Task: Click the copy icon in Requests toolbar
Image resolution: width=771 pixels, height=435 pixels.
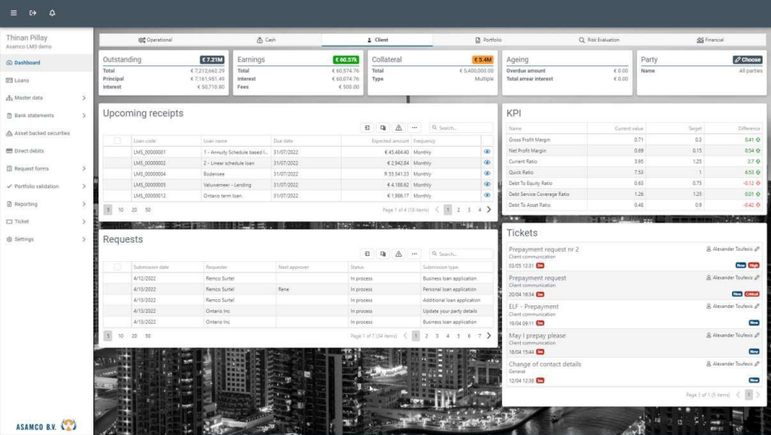Action: (x=383, y=254)
